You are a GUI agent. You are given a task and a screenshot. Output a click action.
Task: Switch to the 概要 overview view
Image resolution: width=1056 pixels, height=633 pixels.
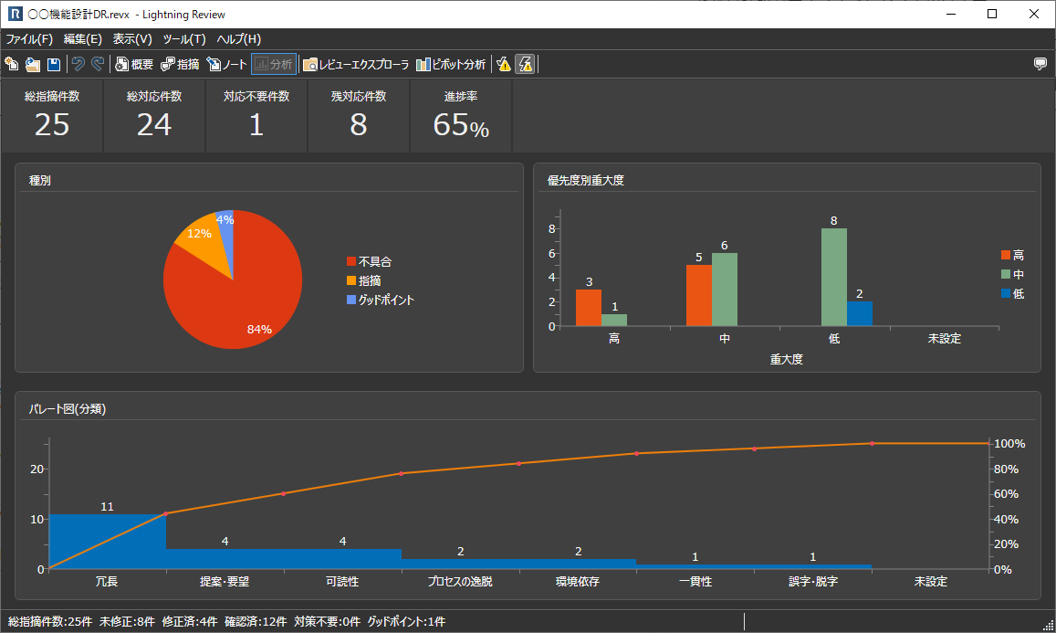[134, 64]
